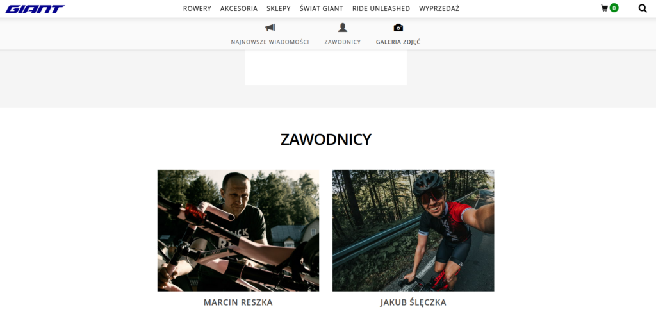Select Ride Unleashed in top navigation
The width and height of the screenshot is (656, 314).
(381, 8)
